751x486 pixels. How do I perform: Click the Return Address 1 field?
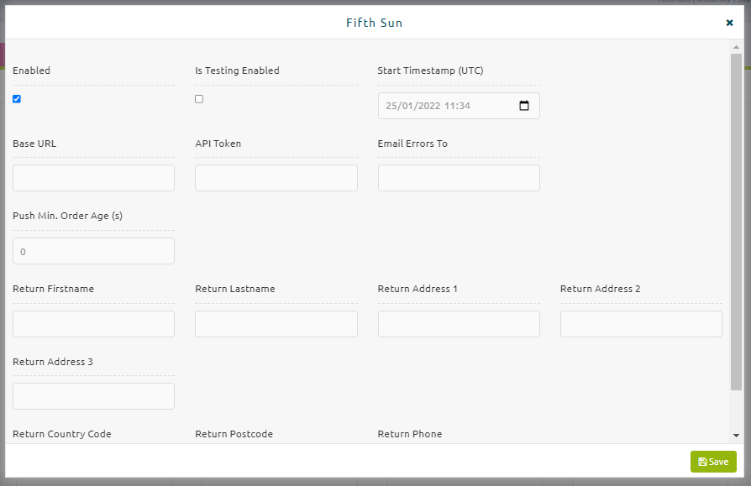click(x=459, y=324)
